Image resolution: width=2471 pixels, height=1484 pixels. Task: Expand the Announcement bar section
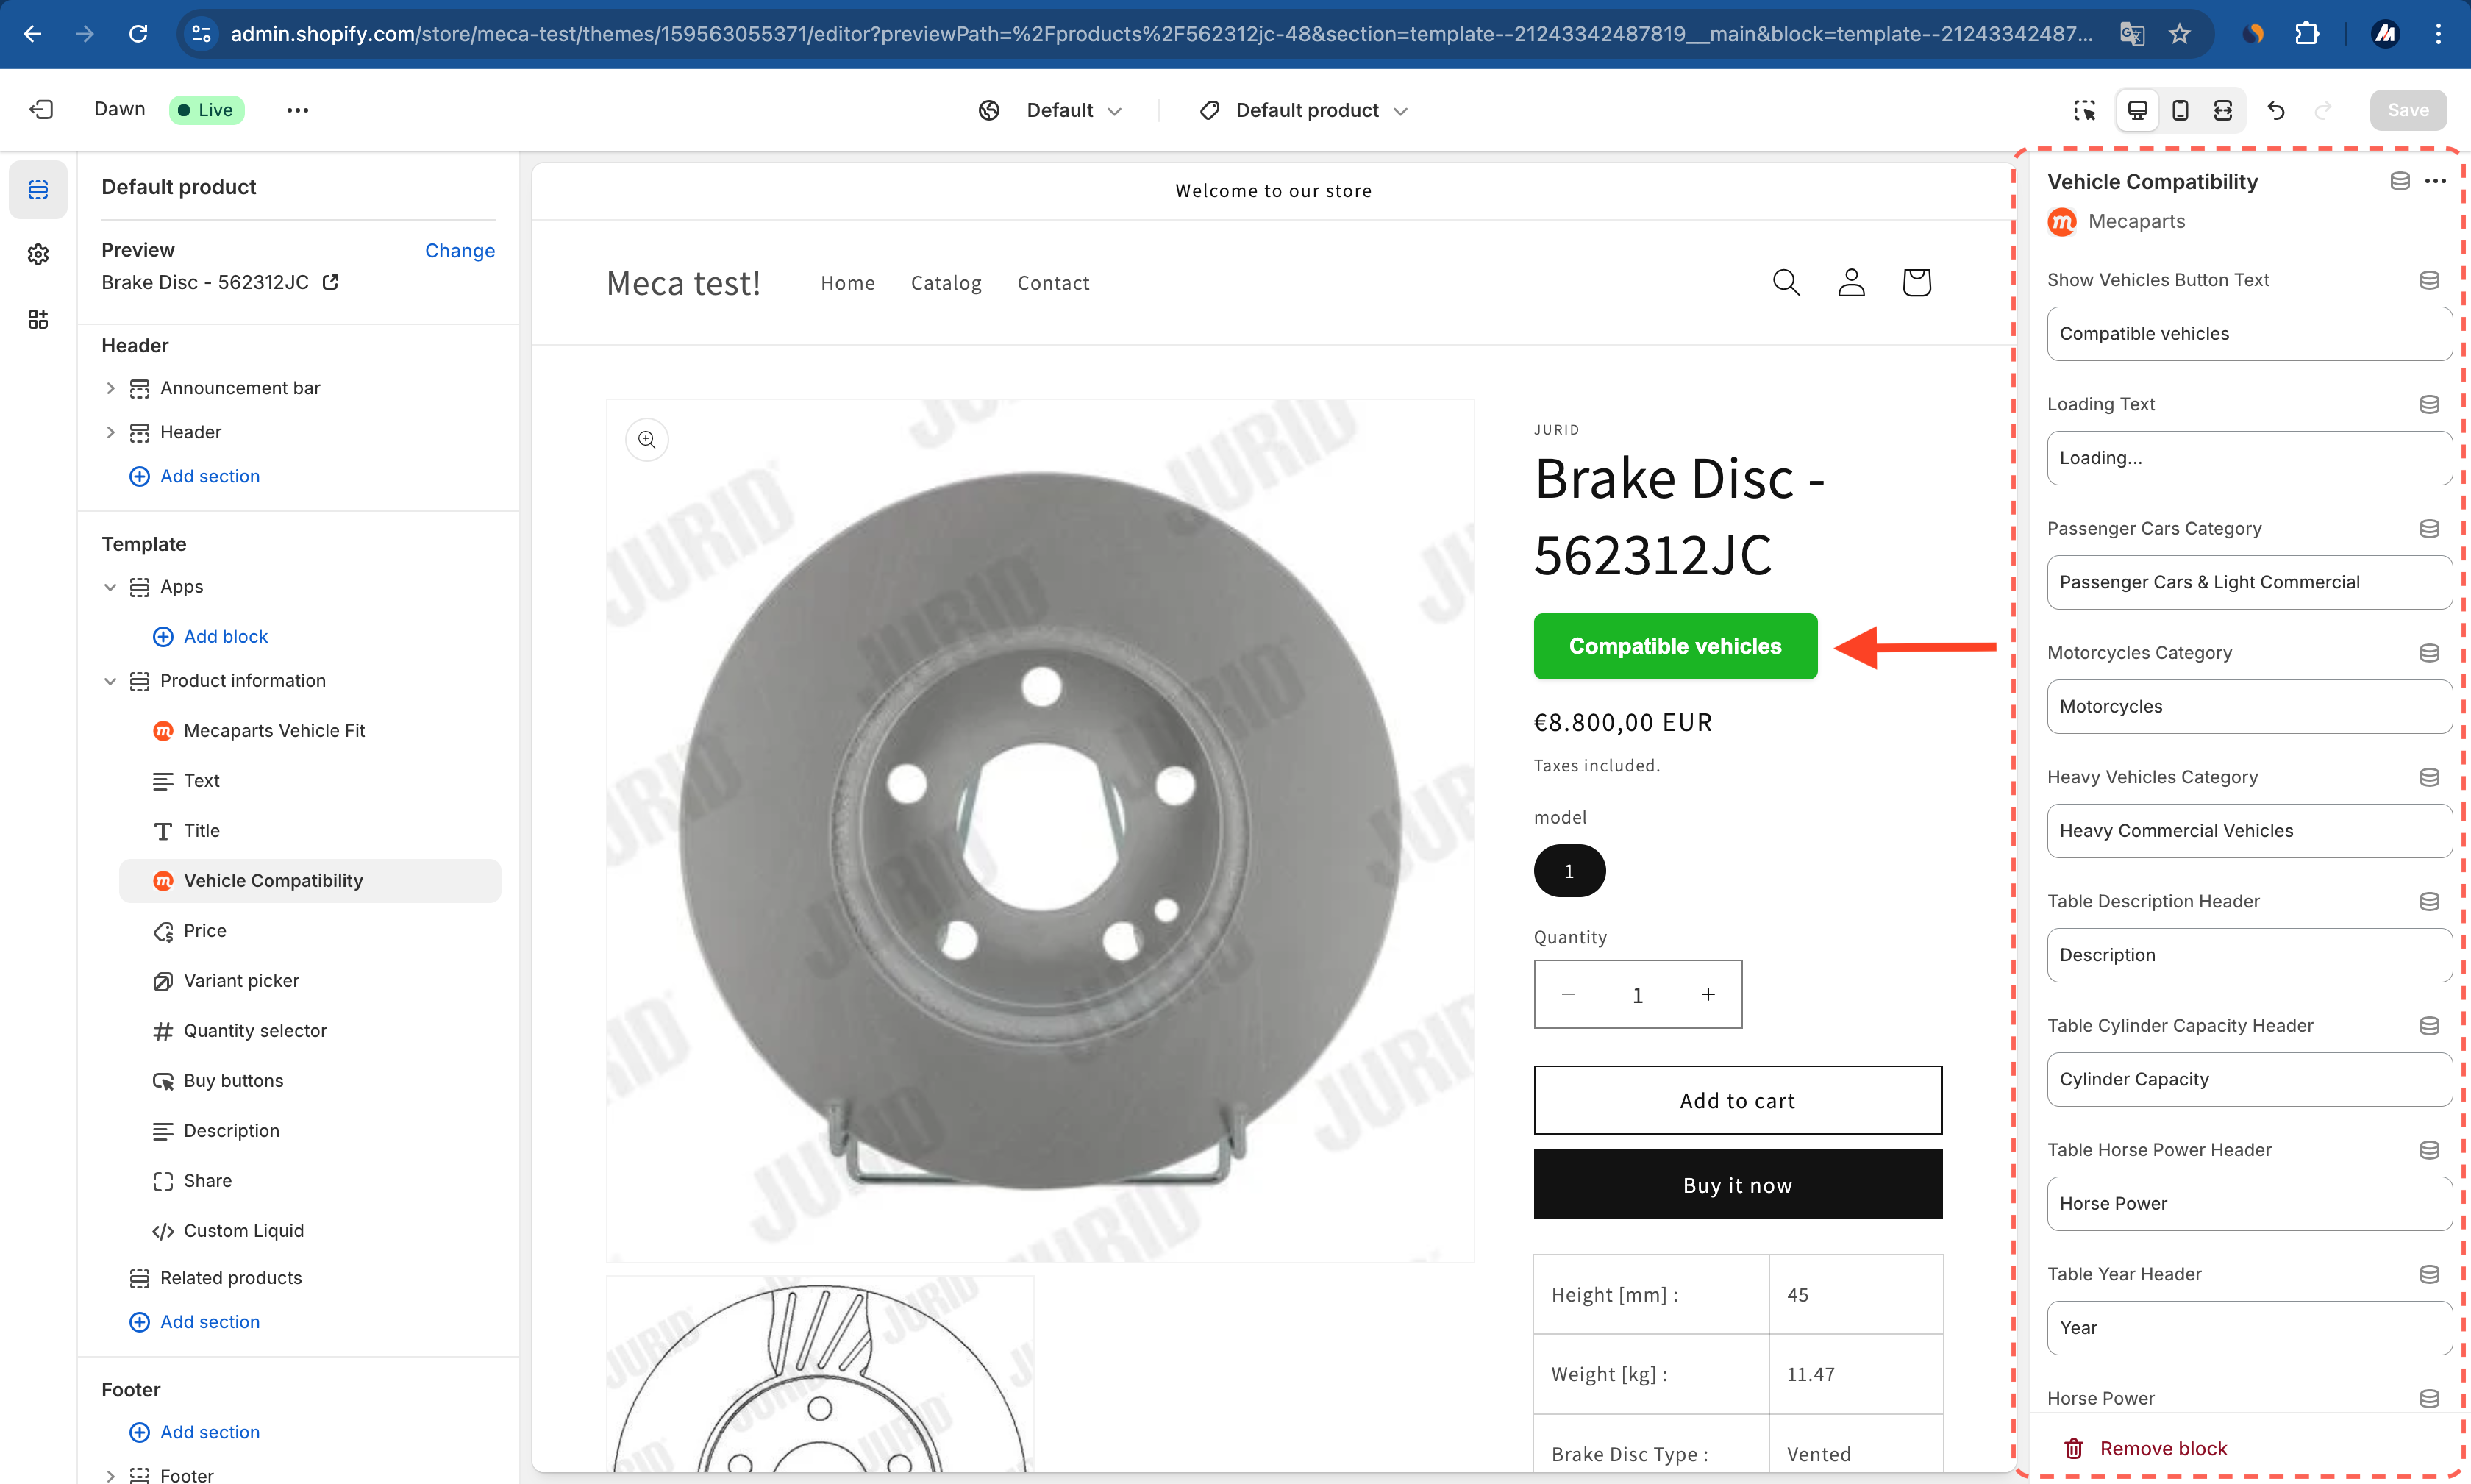(110, 388)
